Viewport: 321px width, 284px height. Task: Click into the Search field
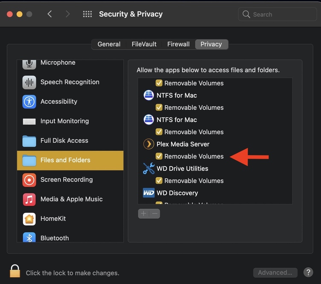[x=277, y=15]
